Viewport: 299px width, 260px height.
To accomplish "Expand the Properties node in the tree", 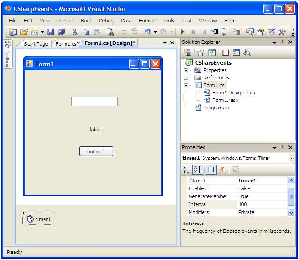I will (x=186, y=70).
